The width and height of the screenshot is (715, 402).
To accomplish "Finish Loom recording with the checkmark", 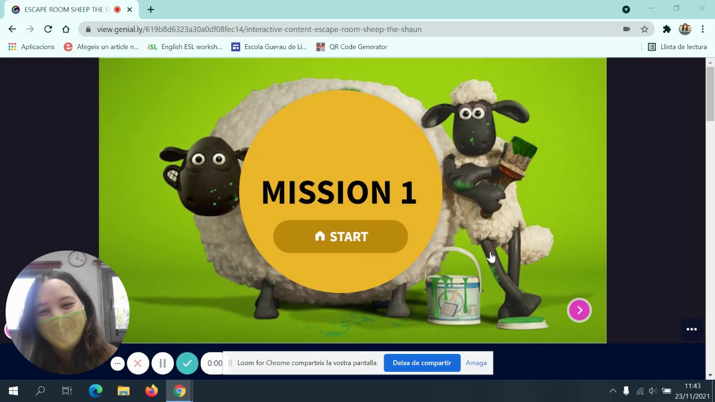I will pos(187,363).
